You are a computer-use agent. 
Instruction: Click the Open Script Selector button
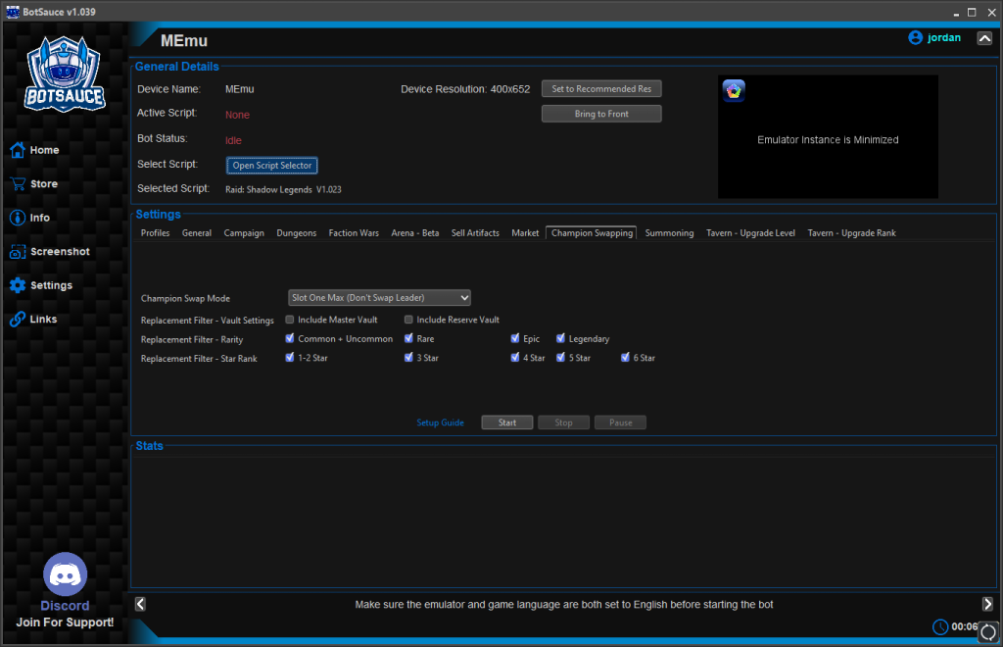[272, 165]
